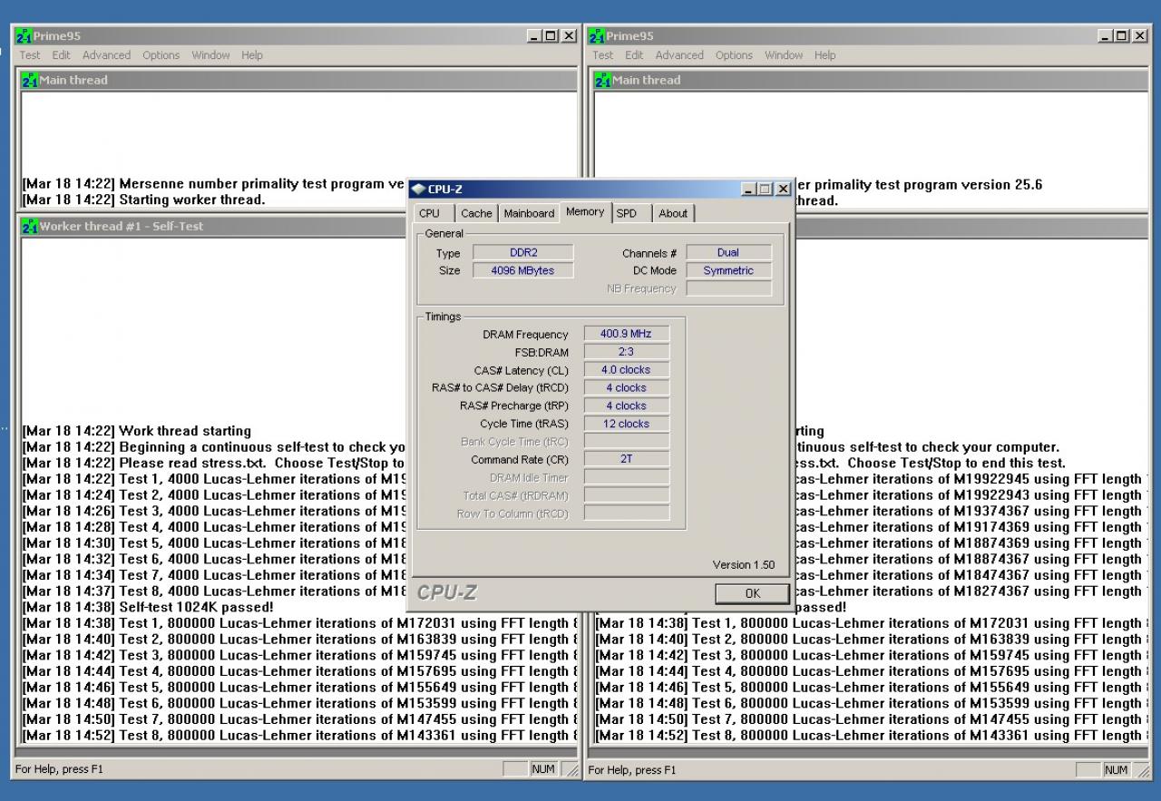Viewport: 1161px width, 801px height.
Task: Click the Prime95 icon in the right window's title bar
Action: click(597, 36)
